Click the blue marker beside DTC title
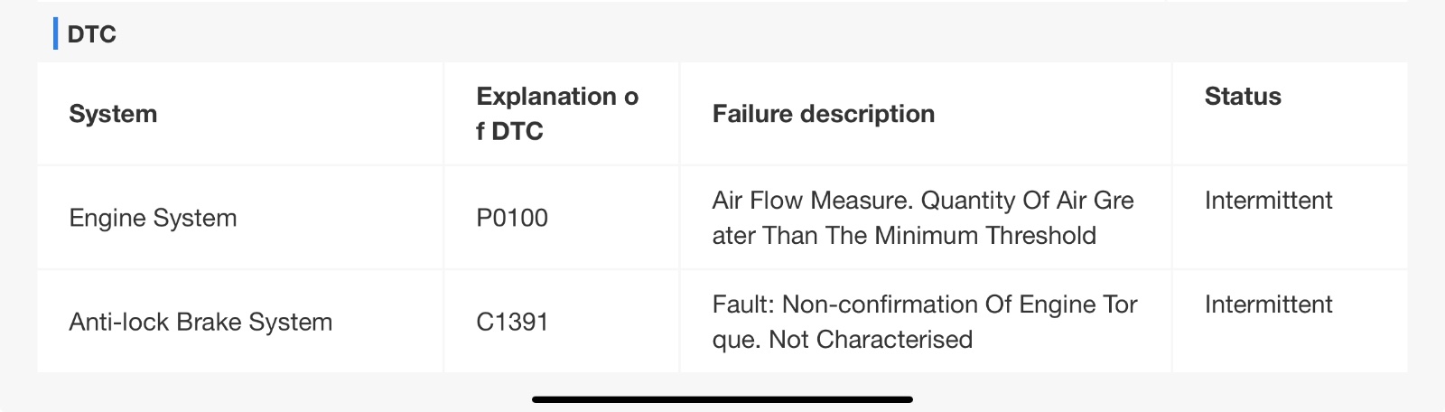The width and height of the screenshot is (1445, 412). click(x=56, y=34)
